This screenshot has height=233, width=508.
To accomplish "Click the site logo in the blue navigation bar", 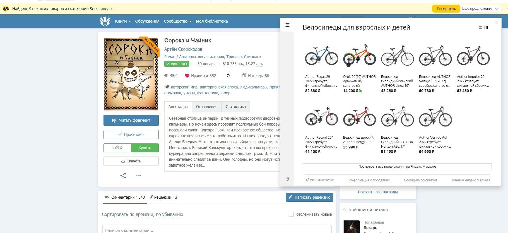I will click(105, 21).
